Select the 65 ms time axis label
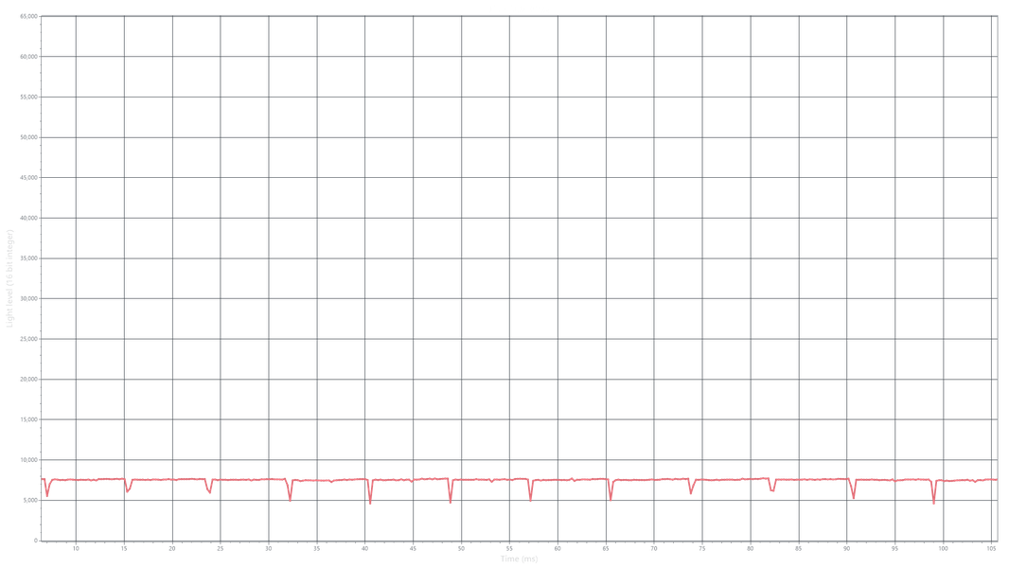Image resolution: width=1009 pixels, height=568 pixels. (x=606, y=549)
